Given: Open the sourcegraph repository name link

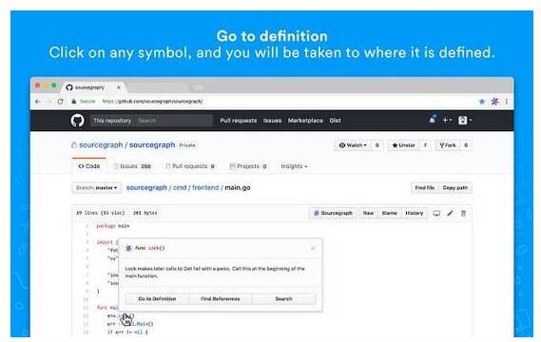Looking at the screenshot, I should (152, 145).
